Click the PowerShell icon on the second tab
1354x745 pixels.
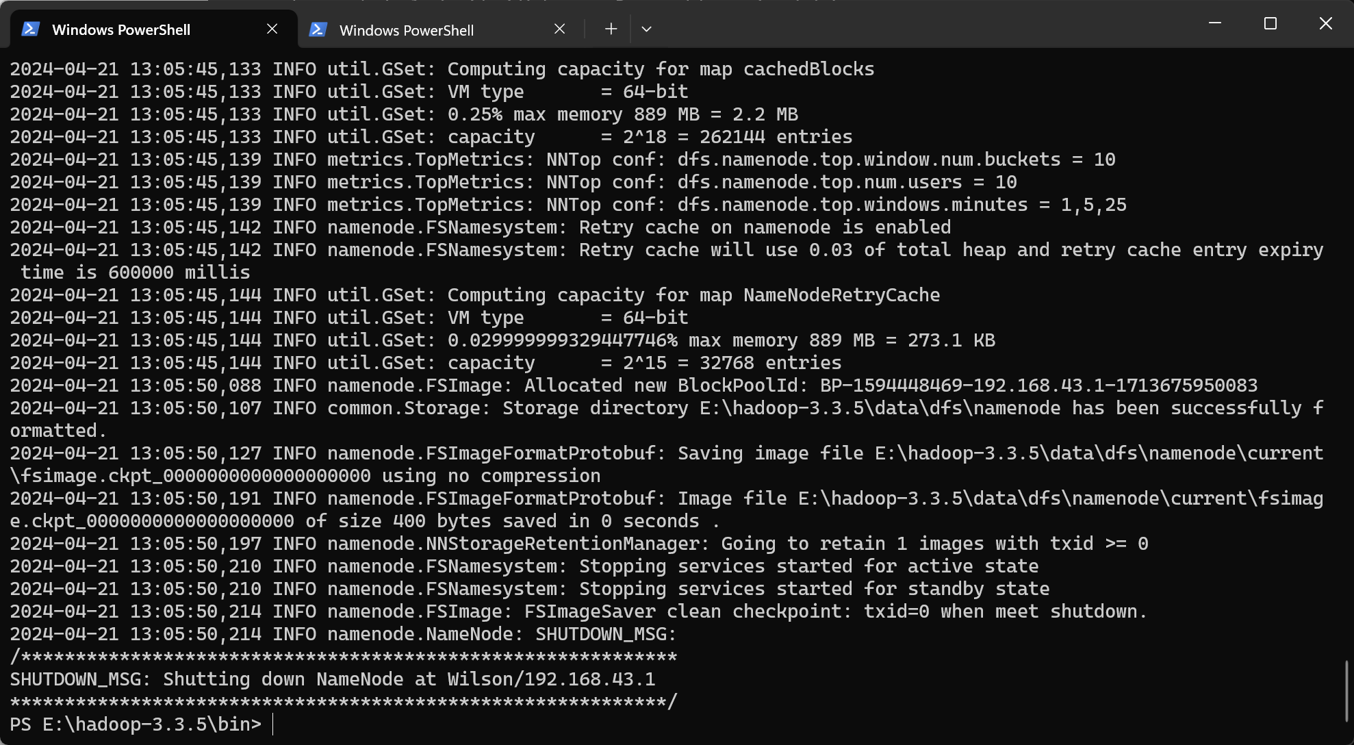(x=318, y=29)
